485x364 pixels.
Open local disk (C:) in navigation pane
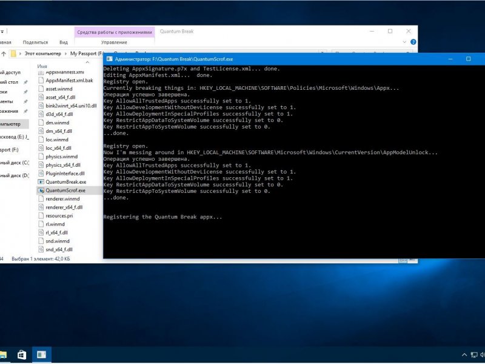[x=15, y=163]
